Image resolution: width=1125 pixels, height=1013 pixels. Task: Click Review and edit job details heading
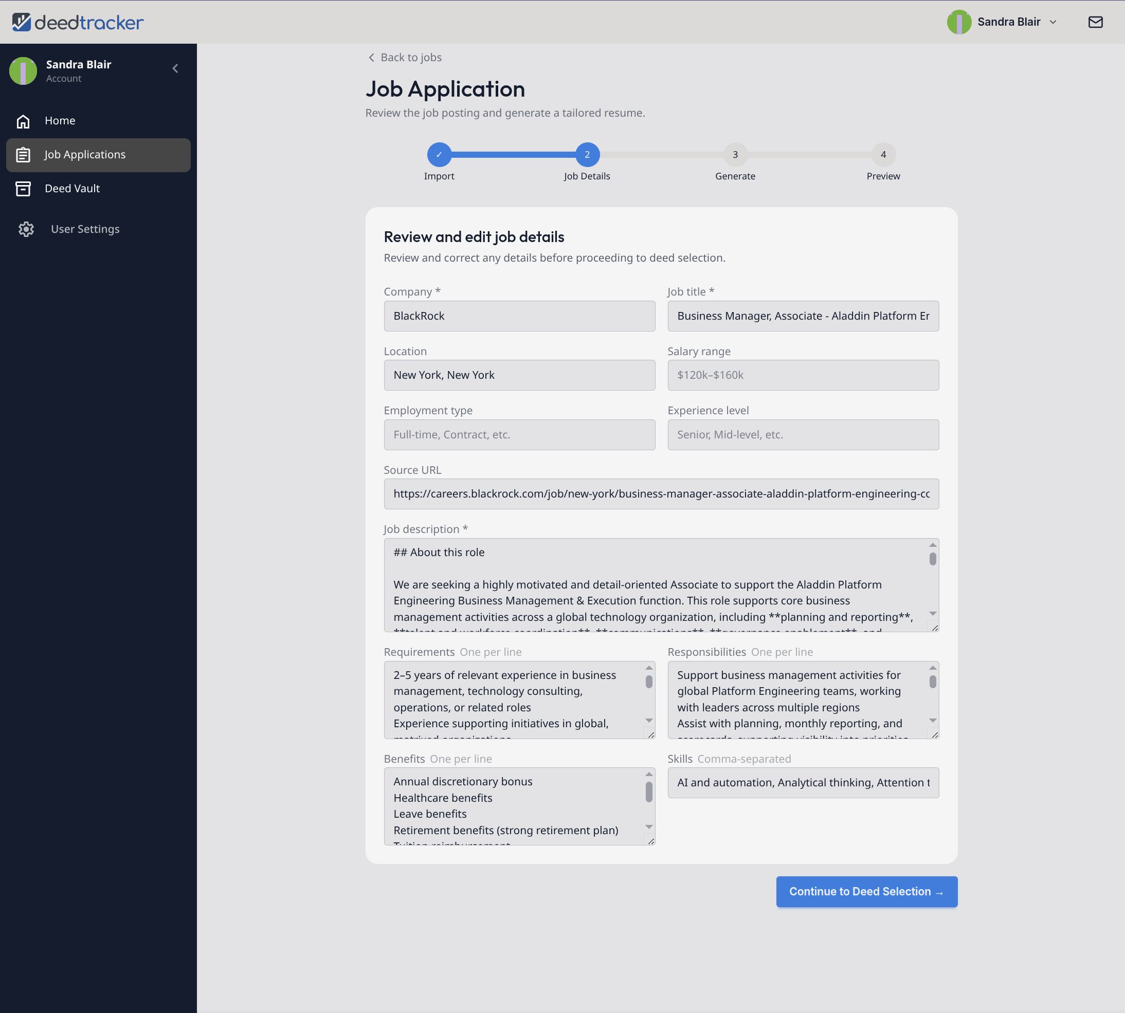pos(474,237)
